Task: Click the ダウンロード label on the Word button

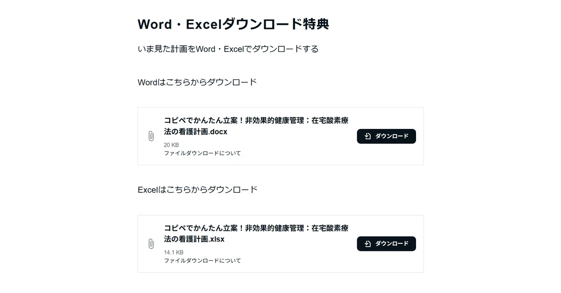Action: coord(392,136)
